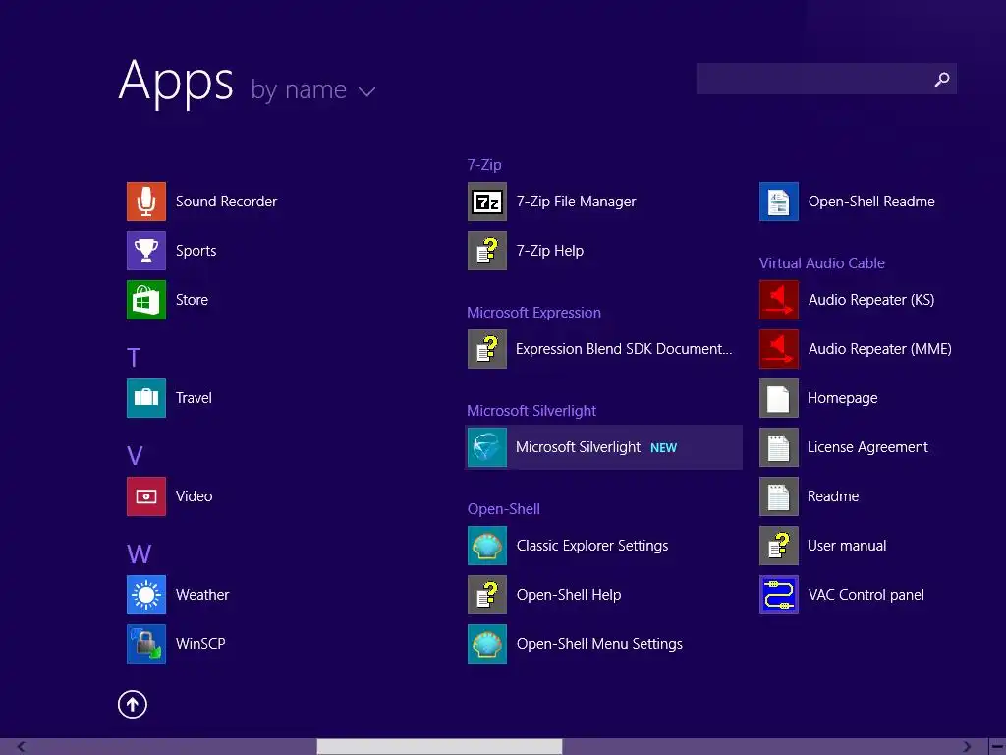Open Classic Explorer Settings shell icon
The width and height of the screenshot is (1006, 755).
[x=487, y=546]
